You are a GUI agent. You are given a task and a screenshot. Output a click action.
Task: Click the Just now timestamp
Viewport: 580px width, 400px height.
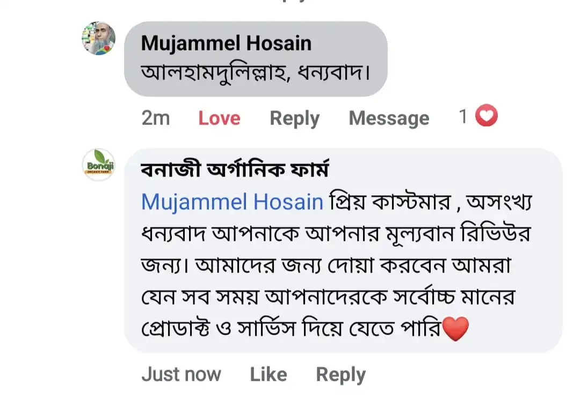[181, 374]
